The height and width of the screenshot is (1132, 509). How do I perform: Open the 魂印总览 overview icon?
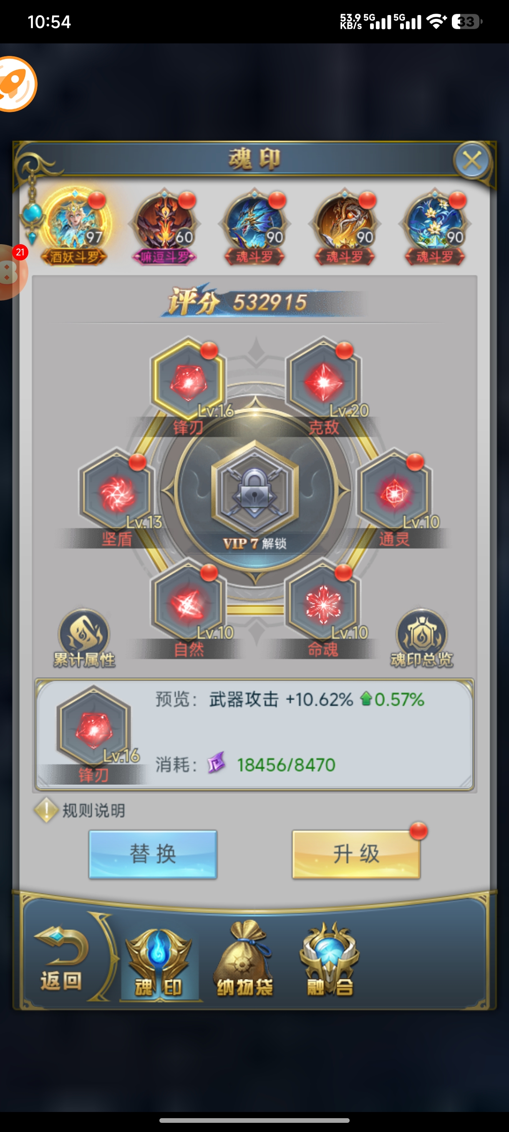tap(422, 638)
